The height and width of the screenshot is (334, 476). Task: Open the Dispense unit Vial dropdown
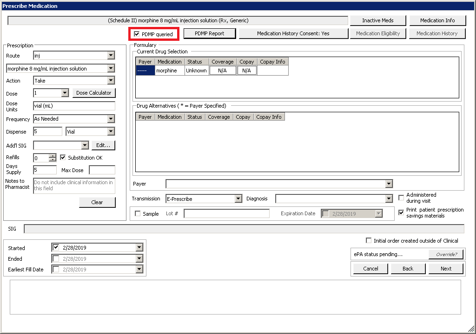tap(111, 132)
